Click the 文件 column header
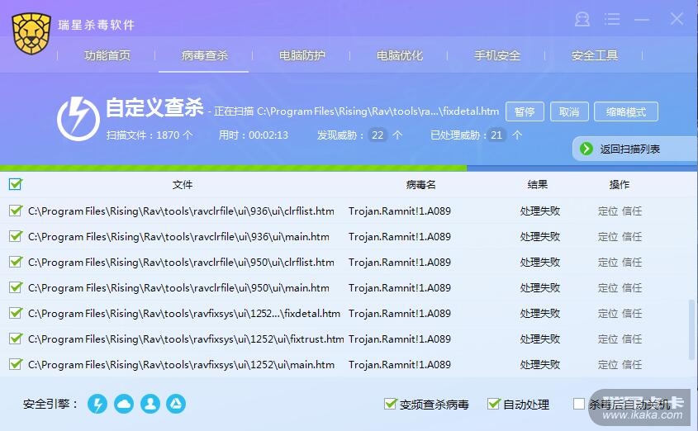698x431 pixels. coord(182,185)
